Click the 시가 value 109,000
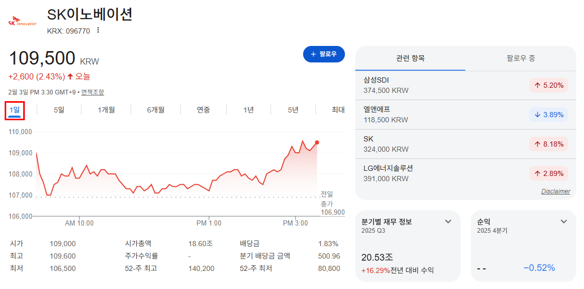This screenshot has width=584, height=289. pyautogui.click(x=62, y=244)
